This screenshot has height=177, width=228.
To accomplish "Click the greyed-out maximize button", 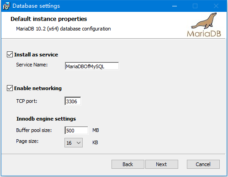I will click(195, 6).
